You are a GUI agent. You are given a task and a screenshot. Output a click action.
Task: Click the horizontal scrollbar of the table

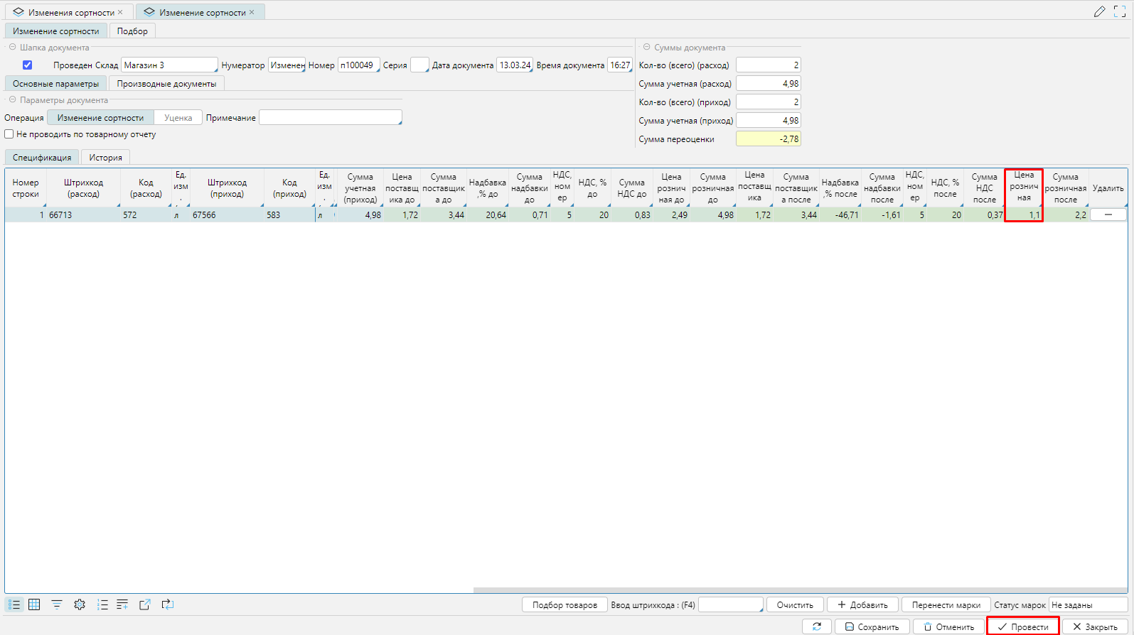coord(800,590)
